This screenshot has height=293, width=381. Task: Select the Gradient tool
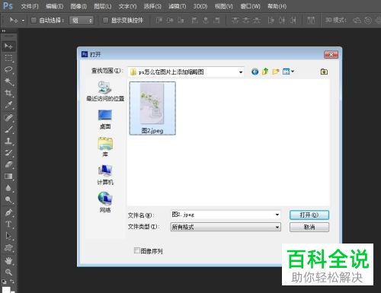(x=8, y=176)
